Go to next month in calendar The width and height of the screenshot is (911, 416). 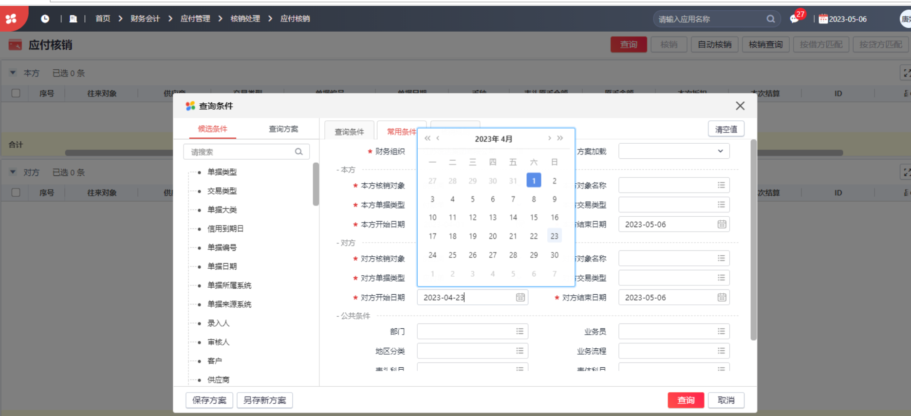549,138
